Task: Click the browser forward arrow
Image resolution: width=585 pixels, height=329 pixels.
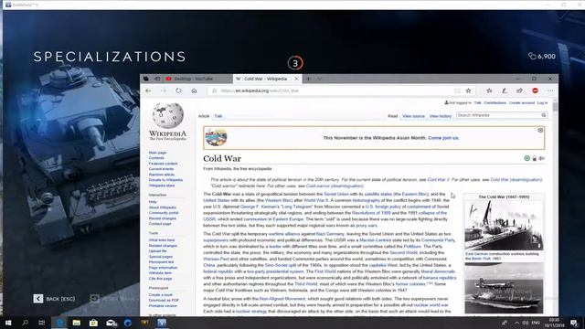Action: pyautogui.click(x=164, y=90)
